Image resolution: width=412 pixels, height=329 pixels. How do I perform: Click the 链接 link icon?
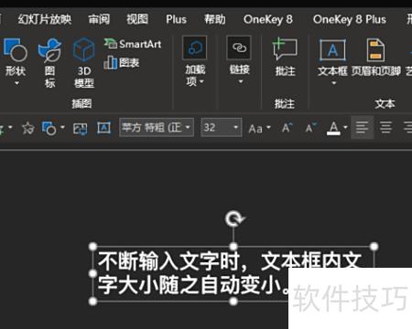pos(239,48)
